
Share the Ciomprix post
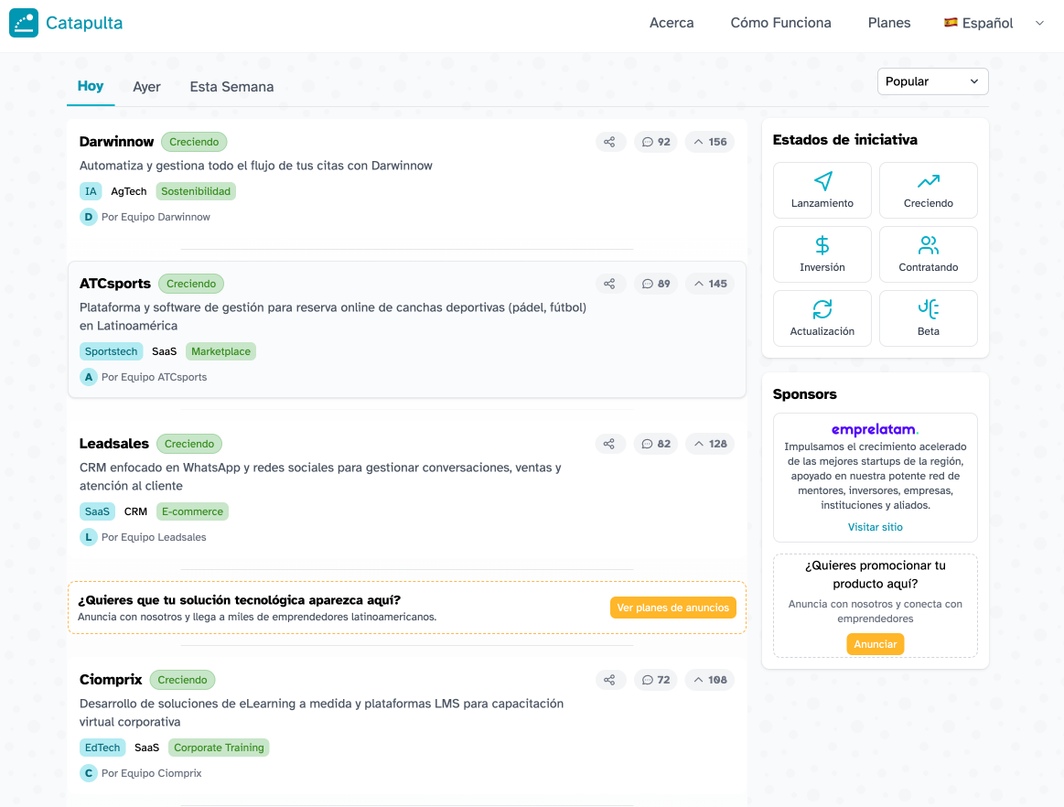pyautogui.click(x=609, y=680)
